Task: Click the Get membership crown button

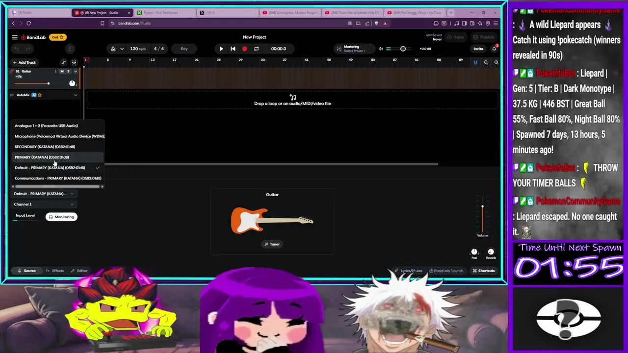Action: [57, 37]
